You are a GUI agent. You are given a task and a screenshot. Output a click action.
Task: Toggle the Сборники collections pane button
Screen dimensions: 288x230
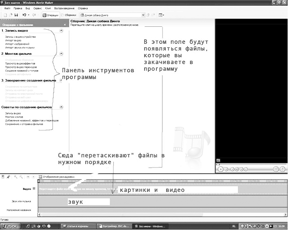(69, 15)
